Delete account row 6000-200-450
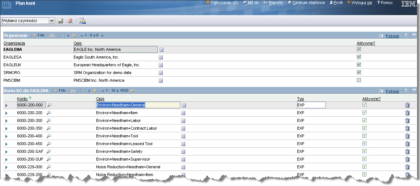The width and height of the screenshot is (420, 186). coord(407,144)
